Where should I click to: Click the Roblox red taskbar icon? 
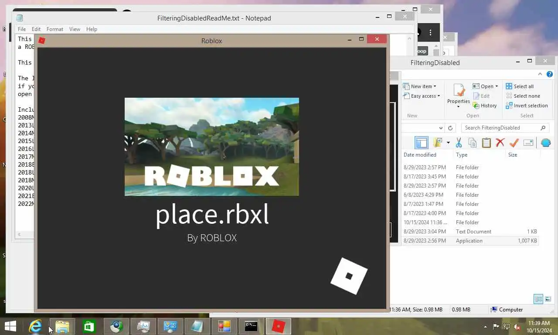(x=278, y=326)
